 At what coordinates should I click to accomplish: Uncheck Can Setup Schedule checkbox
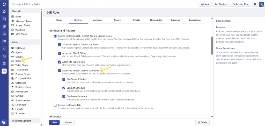point(64,79)
